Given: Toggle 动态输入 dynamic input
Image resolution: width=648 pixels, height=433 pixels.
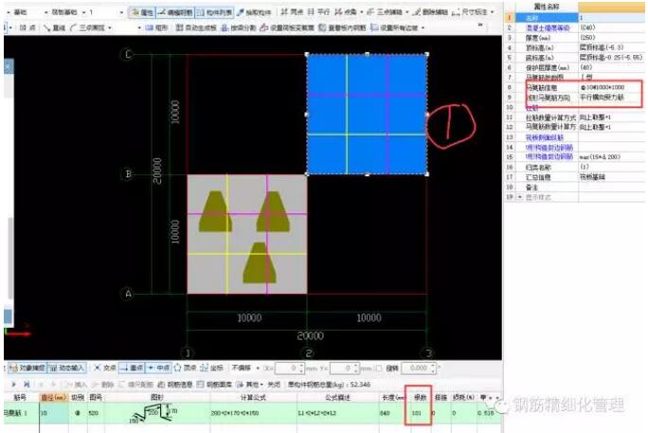Looking at the screenshot, I should click(69, 367).
